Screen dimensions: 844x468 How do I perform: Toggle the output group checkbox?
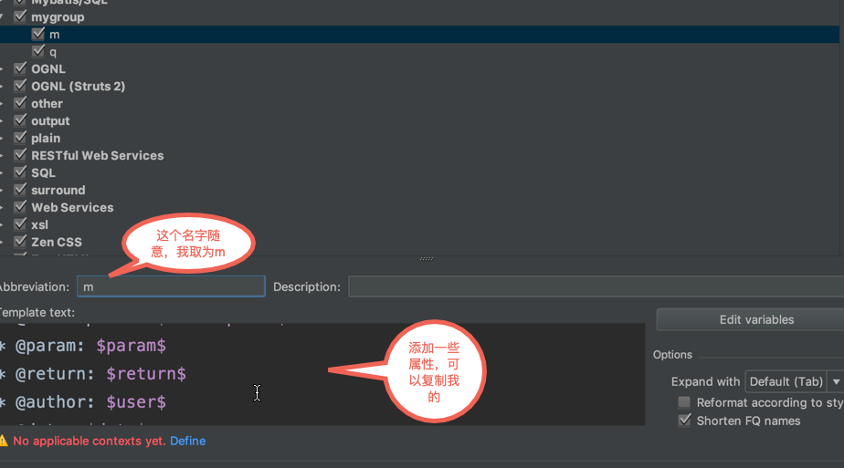coord(20,120)
